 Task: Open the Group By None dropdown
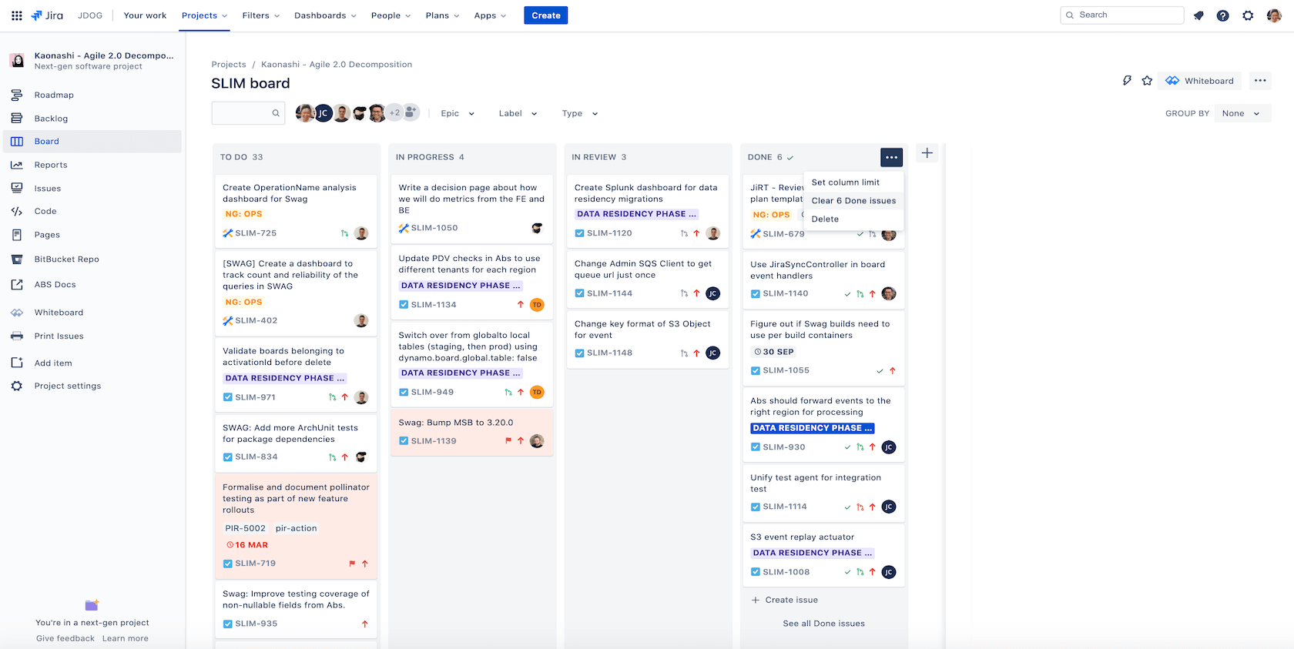(x=1241, y=113)
